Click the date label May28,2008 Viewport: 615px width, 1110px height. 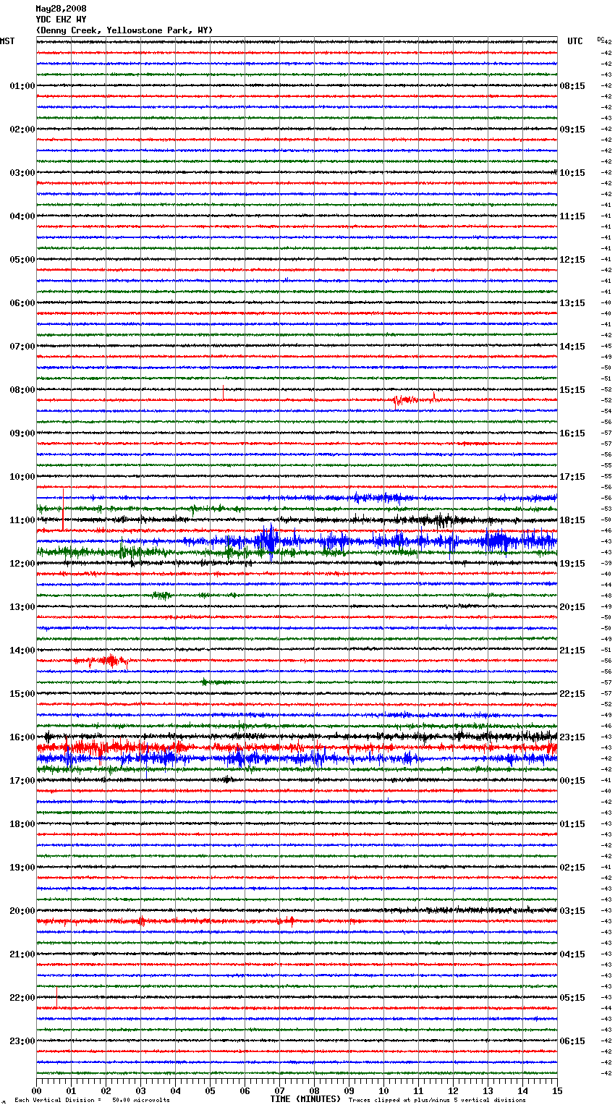click(61, 9)
